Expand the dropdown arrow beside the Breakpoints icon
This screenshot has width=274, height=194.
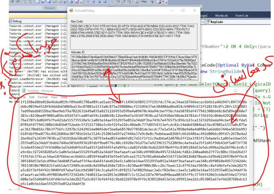[x=163, y=1]
